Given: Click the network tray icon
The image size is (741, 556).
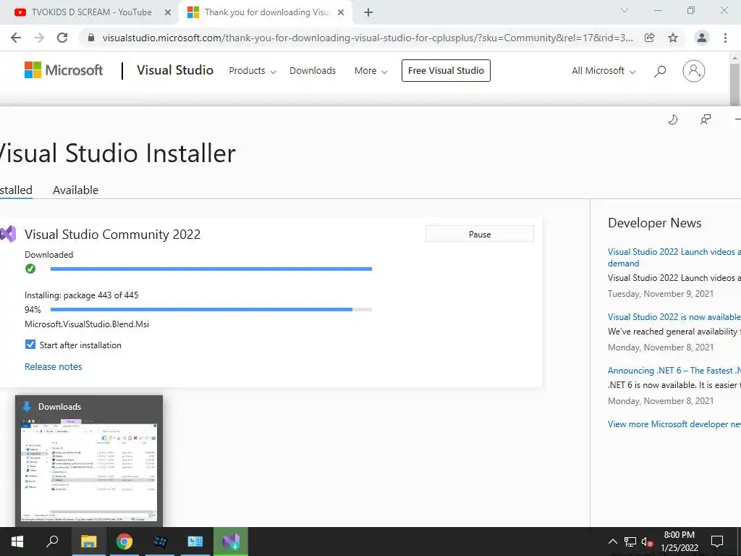Looking at the screenshot, I should click(x=630, y=542).
